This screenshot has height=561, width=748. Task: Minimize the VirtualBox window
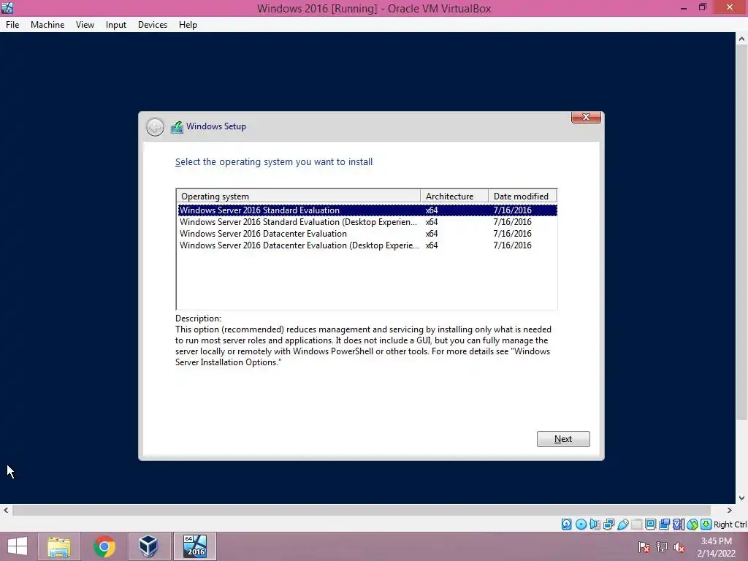tap(684, 7)
